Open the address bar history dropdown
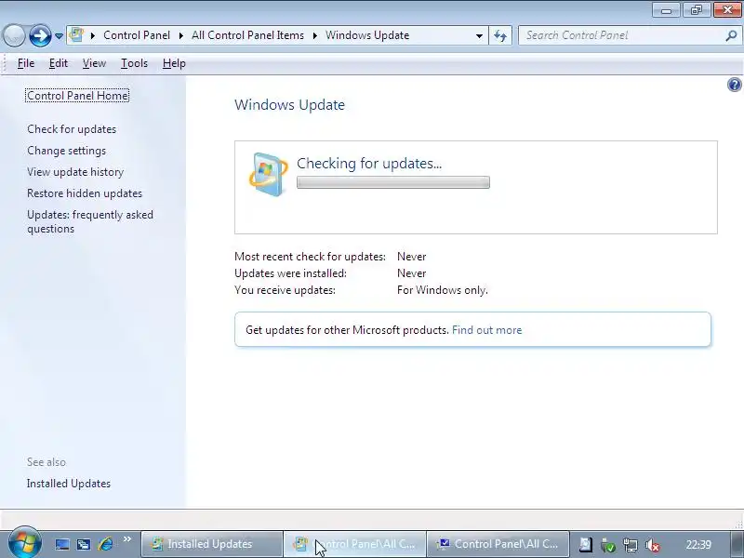 click(479, 35)
